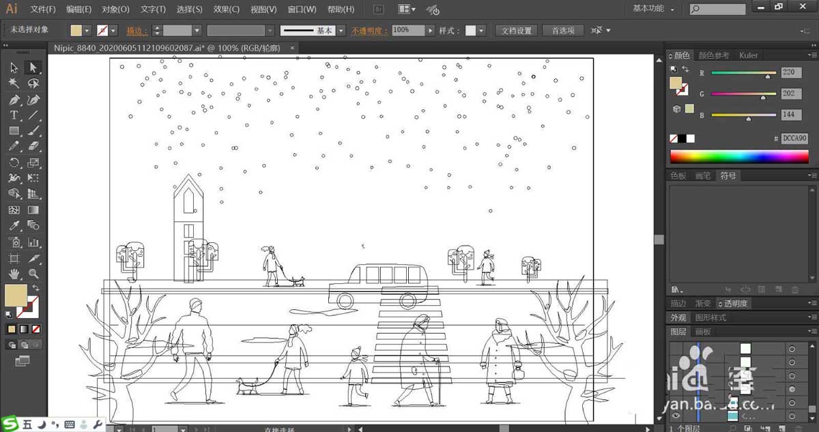Expand the opacity 100% slider arrow
The width and height of the screenshot is (819, 432).
point(430,31)
